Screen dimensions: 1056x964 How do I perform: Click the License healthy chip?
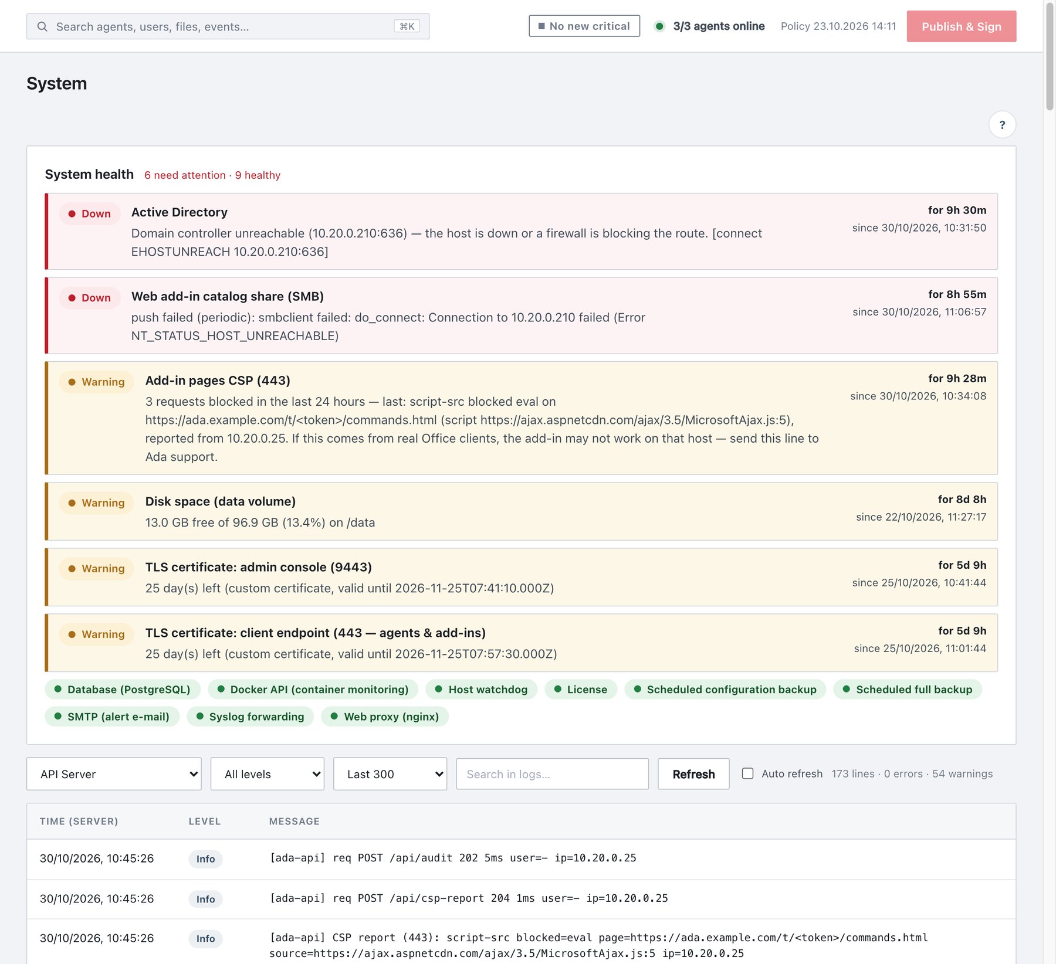(581, 690)
